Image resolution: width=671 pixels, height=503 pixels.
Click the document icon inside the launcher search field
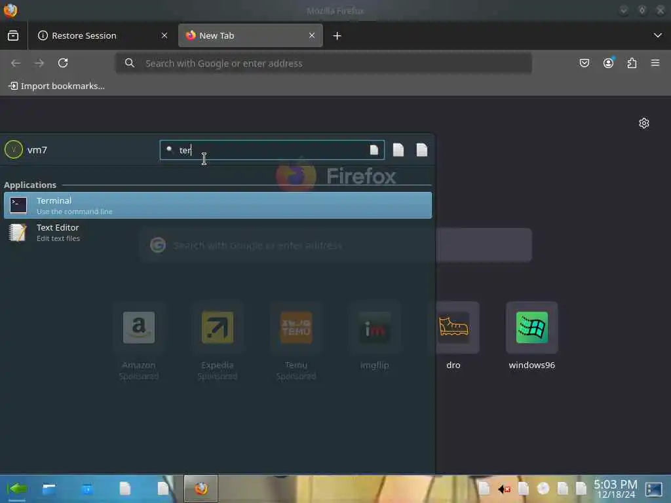(x=374, y=150)
